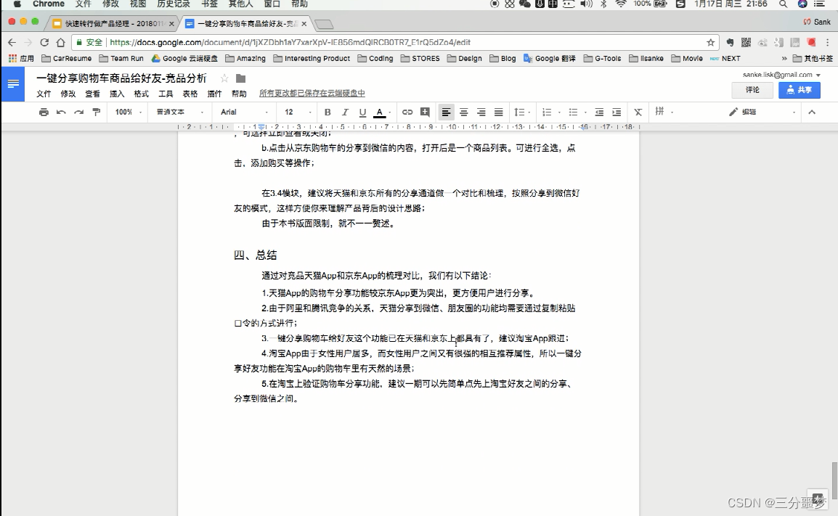Viewport: 838px width, 516px height.
Task: Toggle bold formatting
Action: point(328,112)
